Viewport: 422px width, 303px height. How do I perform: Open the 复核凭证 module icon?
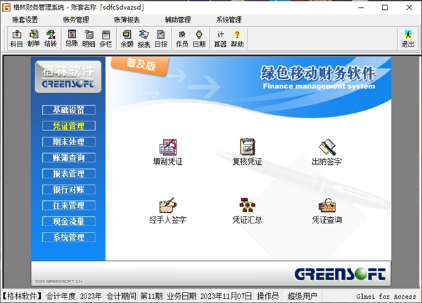247,151
